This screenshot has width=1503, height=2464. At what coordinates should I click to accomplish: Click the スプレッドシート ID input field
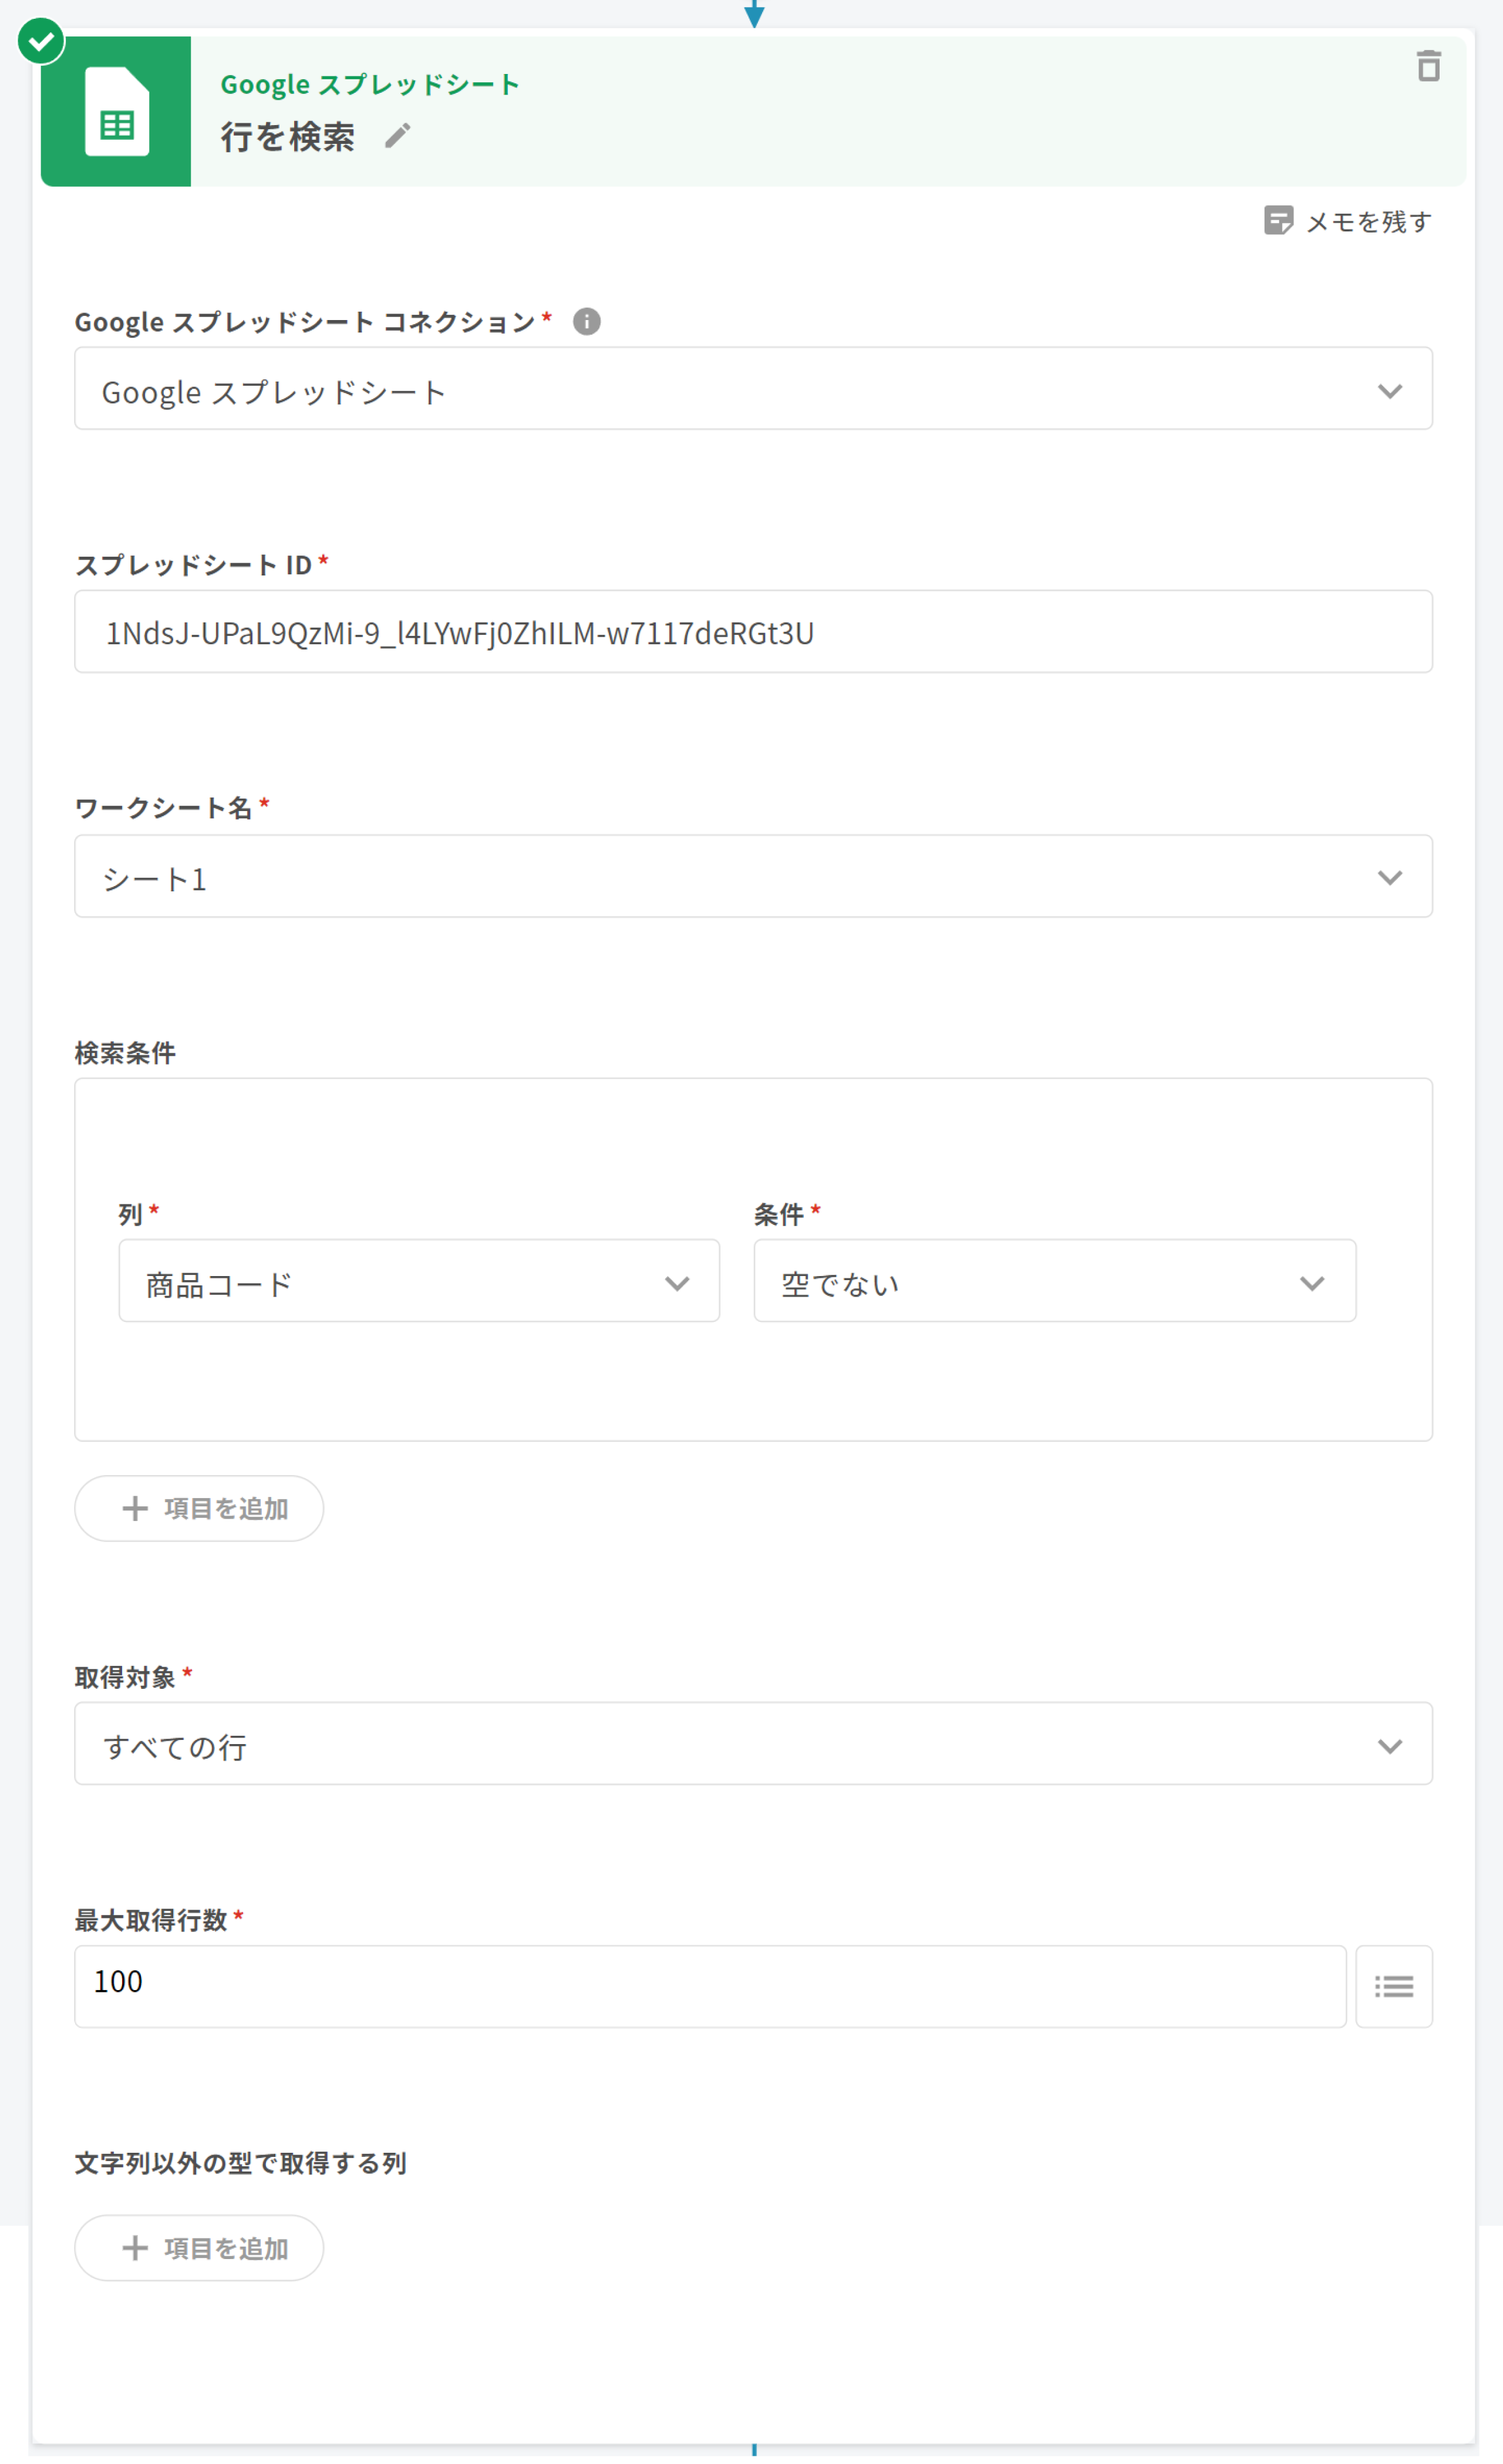[x=752, y=631]
